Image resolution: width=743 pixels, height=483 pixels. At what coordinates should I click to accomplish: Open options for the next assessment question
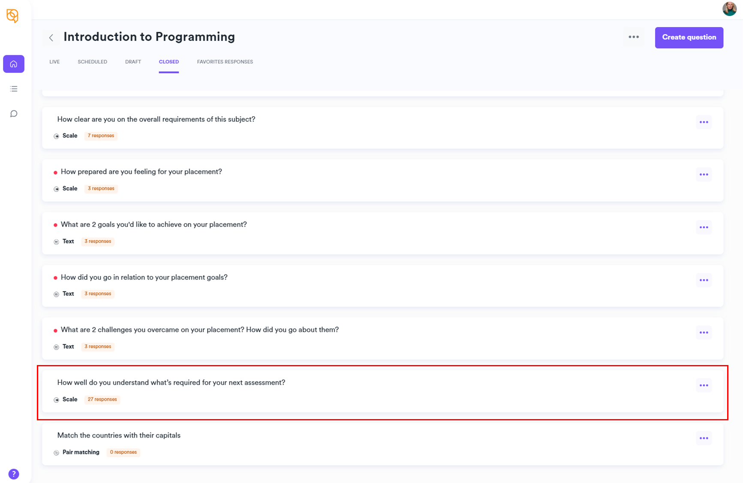coord(704,386)
